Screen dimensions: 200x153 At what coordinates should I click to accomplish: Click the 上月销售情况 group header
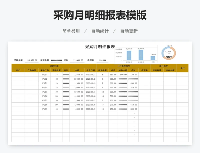point(123,66)
